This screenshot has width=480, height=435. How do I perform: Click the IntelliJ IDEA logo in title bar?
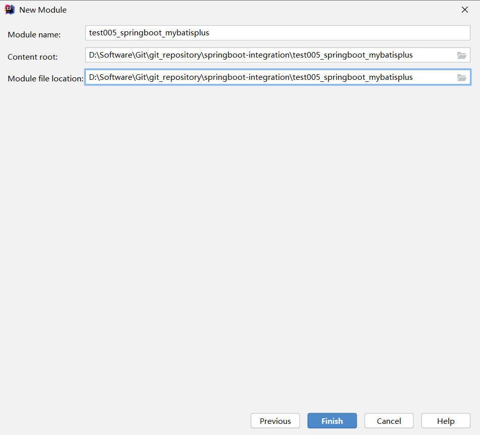point(10,10)
